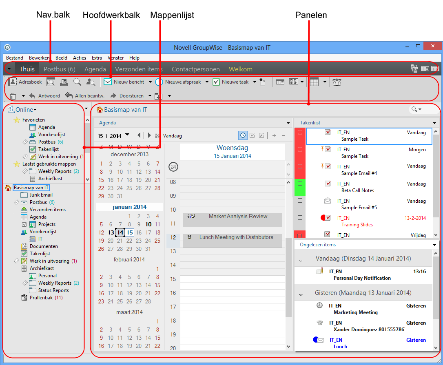Open the unread Lunch message
Screen dimensions: 443x365
363,343
